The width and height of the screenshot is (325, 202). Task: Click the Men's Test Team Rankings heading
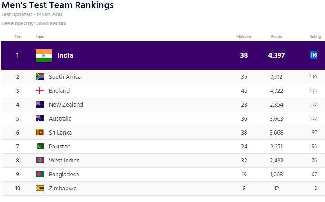pyautogui.click(x=58, y=5)
